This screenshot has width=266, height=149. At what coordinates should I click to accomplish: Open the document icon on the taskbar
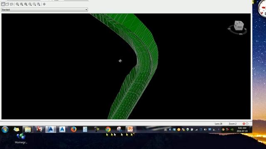85,130
